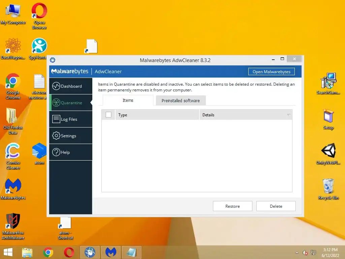Click the Details column header
This screenshot has height=259, width=345.
click(246, 115)
